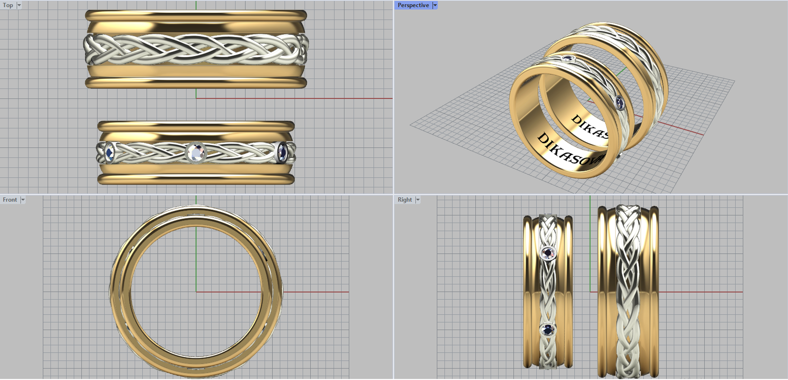Click the wide ring's braid in Right view

coord(627,290)
